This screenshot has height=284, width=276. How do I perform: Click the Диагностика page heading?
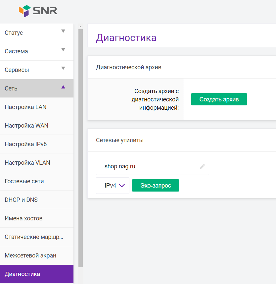pos(126,38)
